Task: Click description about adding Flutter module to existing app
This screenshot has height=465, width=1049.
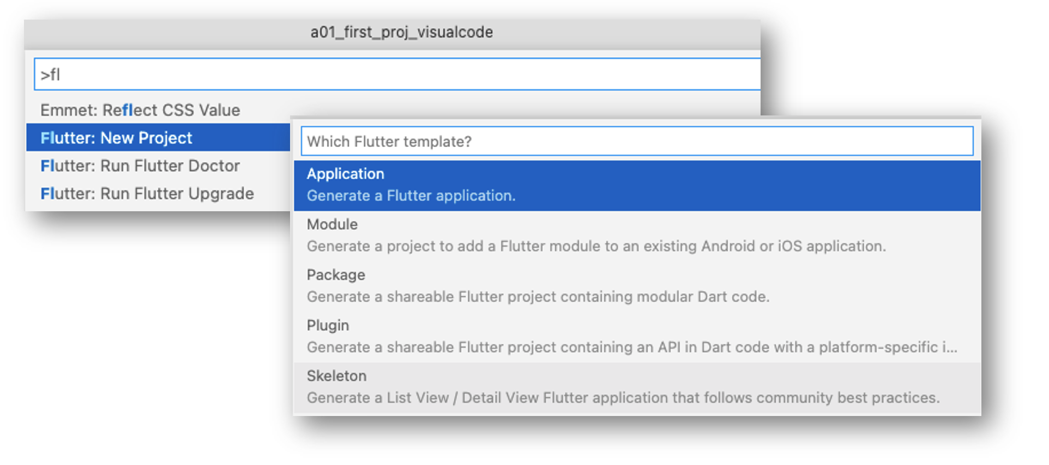Action: point(596,247)
